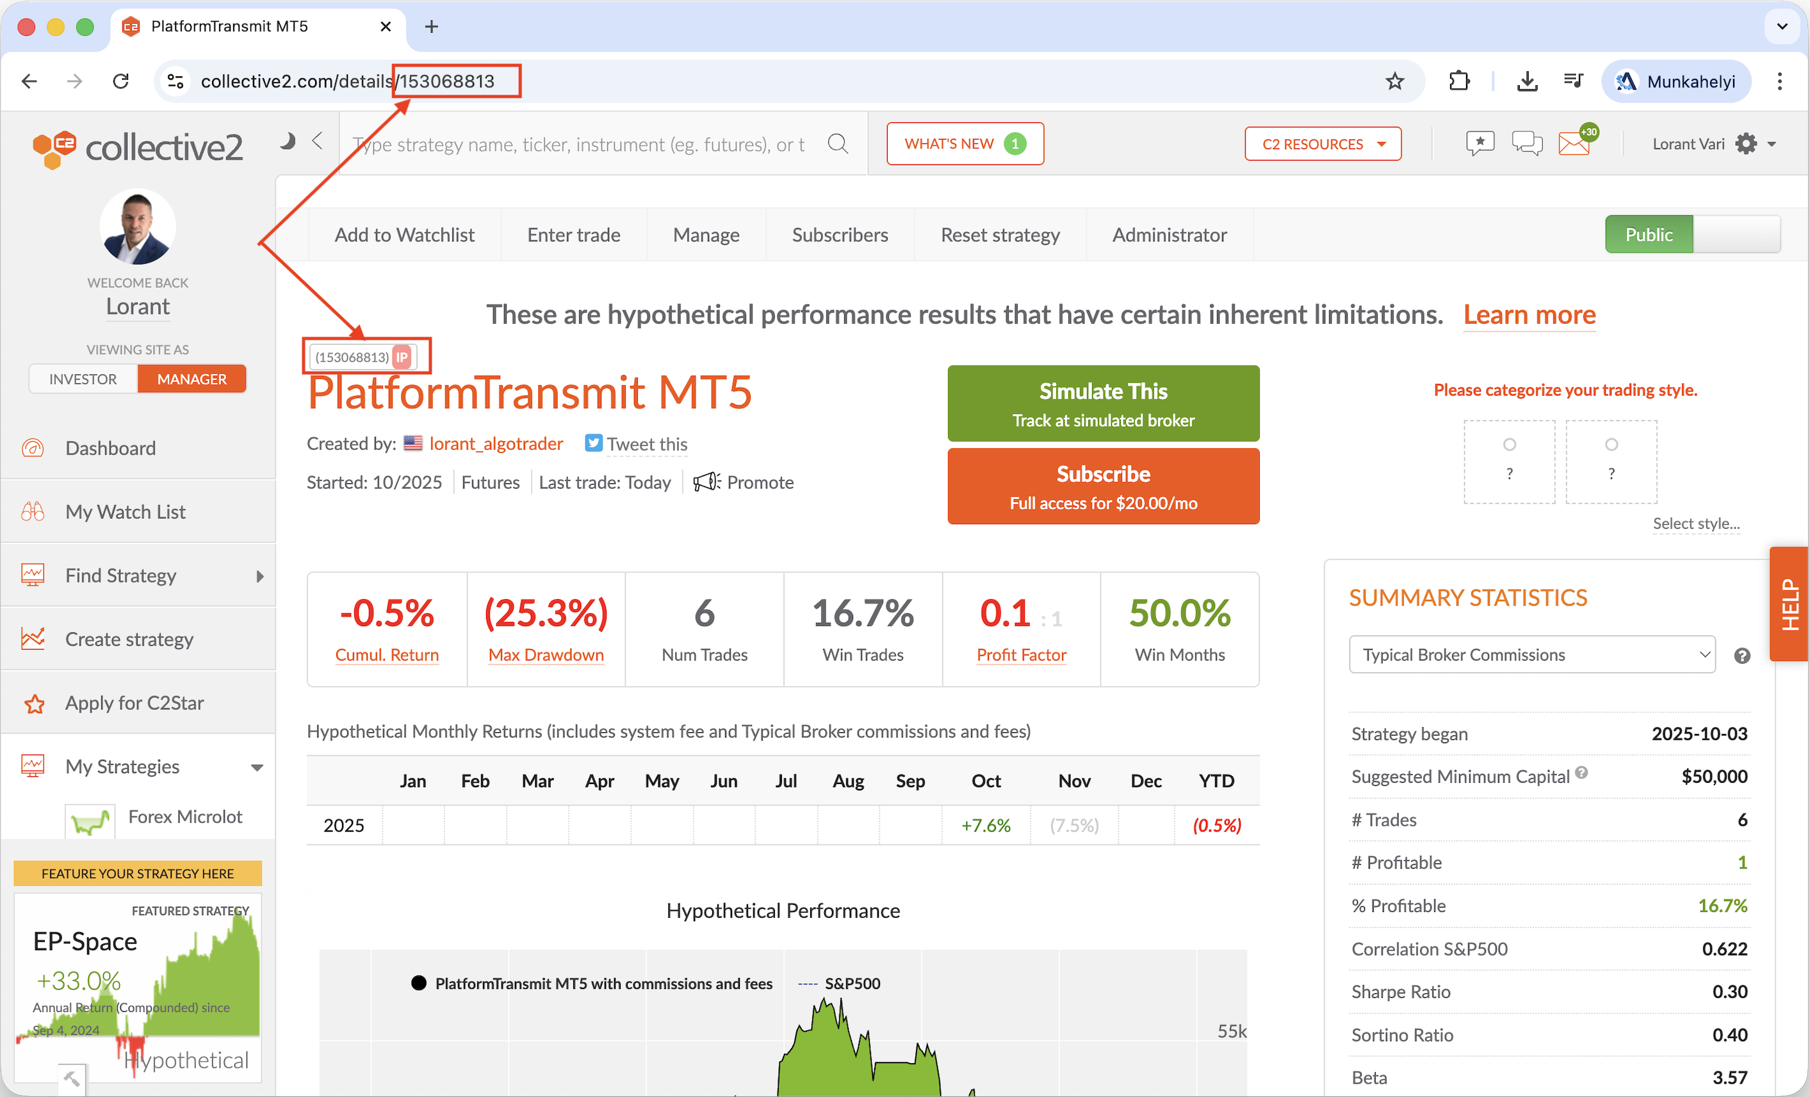1810x1097 pixels.
Task: Click the Profit Factor link
Action: click(1021, 655)
